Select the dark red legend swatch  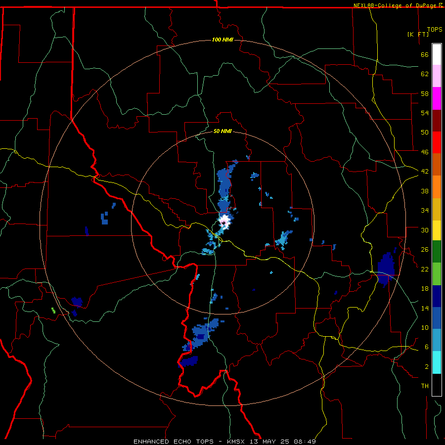click(437, 120)
